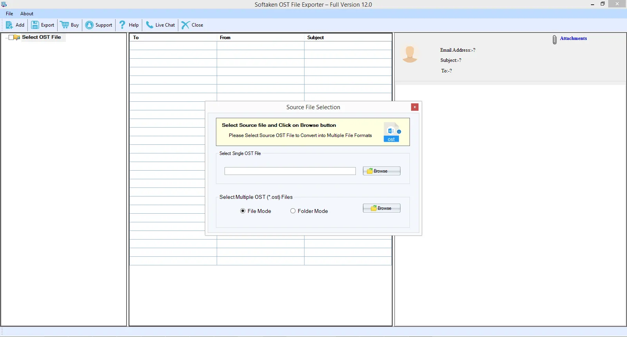Minimize the Softaken window

pos(593,4)
